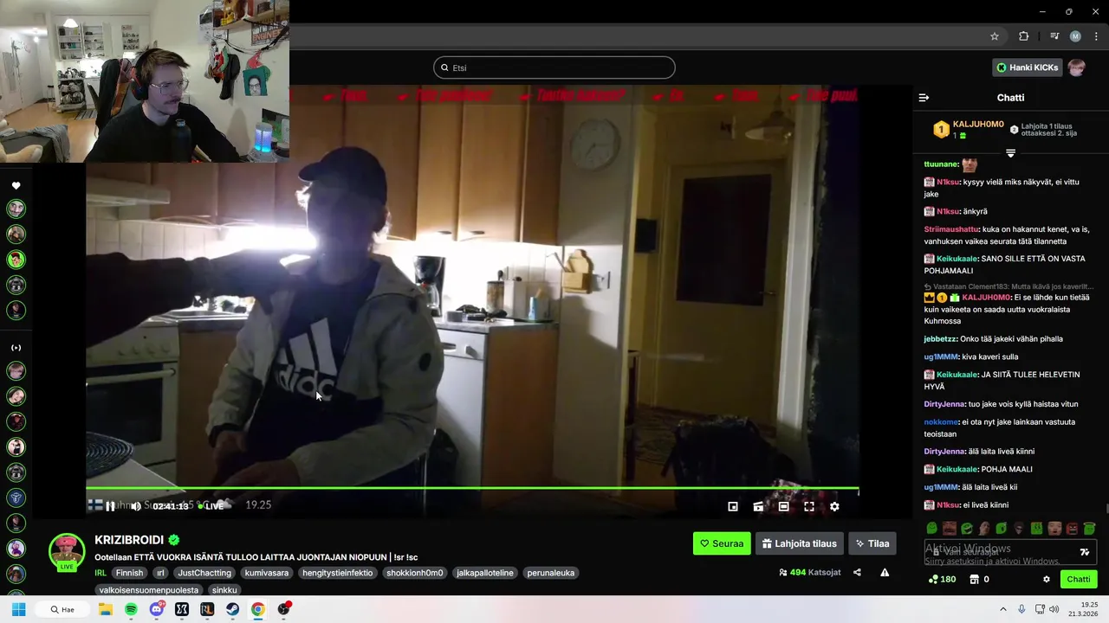Open chatter ttuunane's profile
The height and width of the screenshot is (623, 1109).
(941, 164)
